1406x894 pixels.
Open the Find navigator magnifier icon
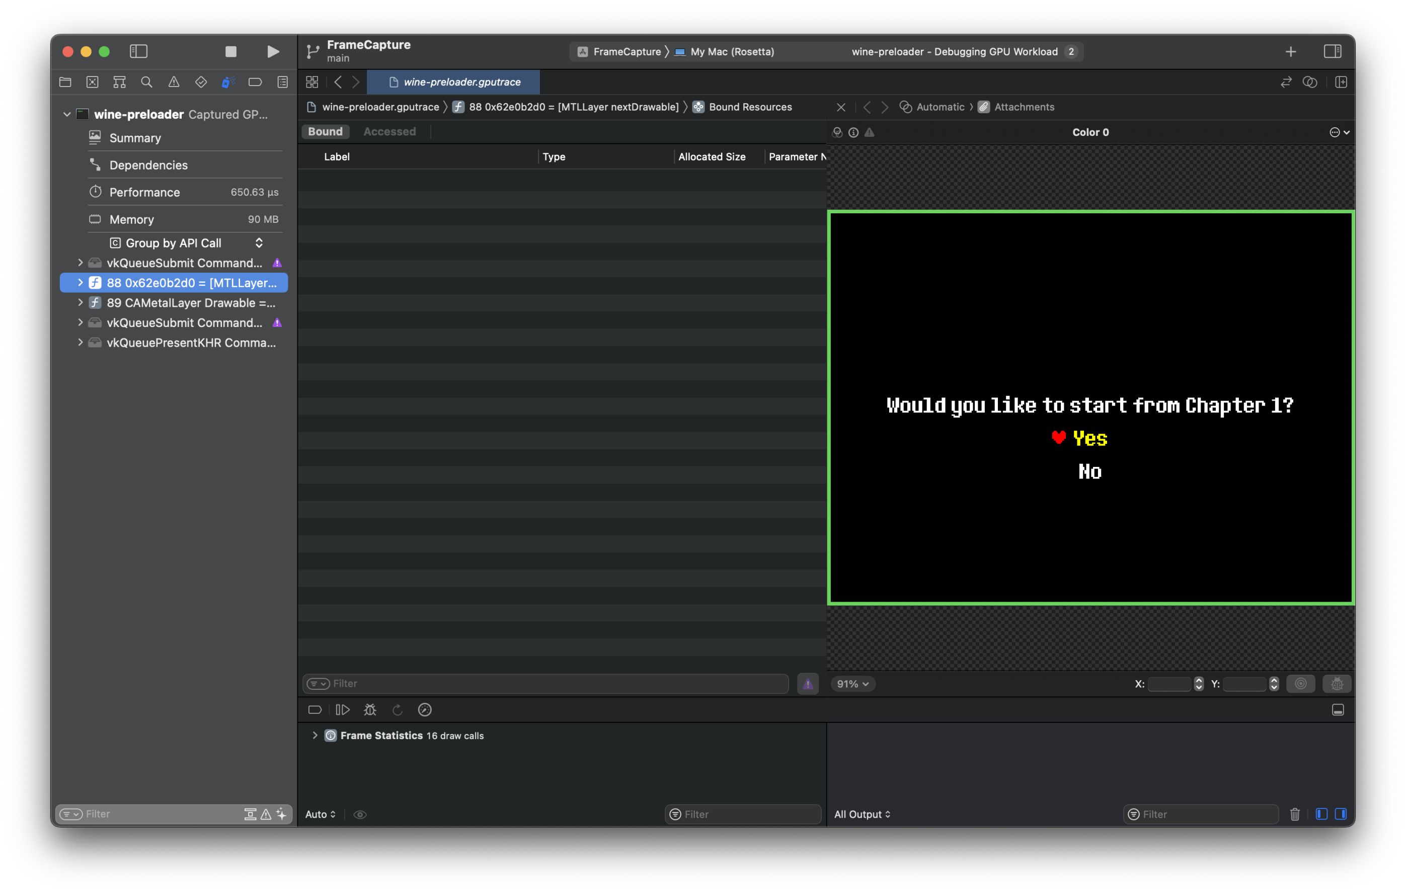(146, 83)
